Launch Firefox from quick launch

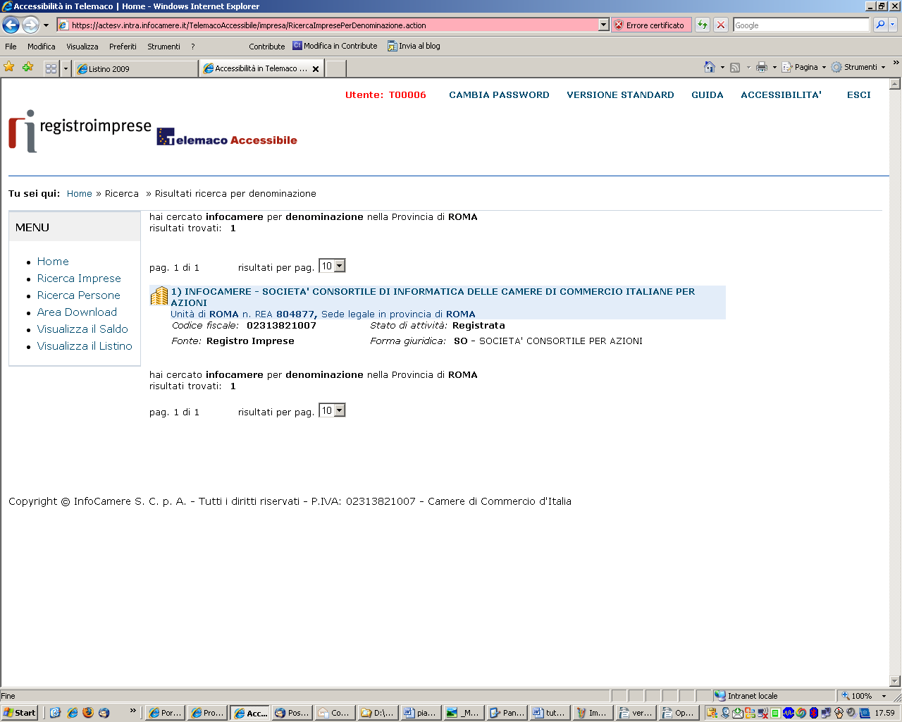tap(88, 713)
